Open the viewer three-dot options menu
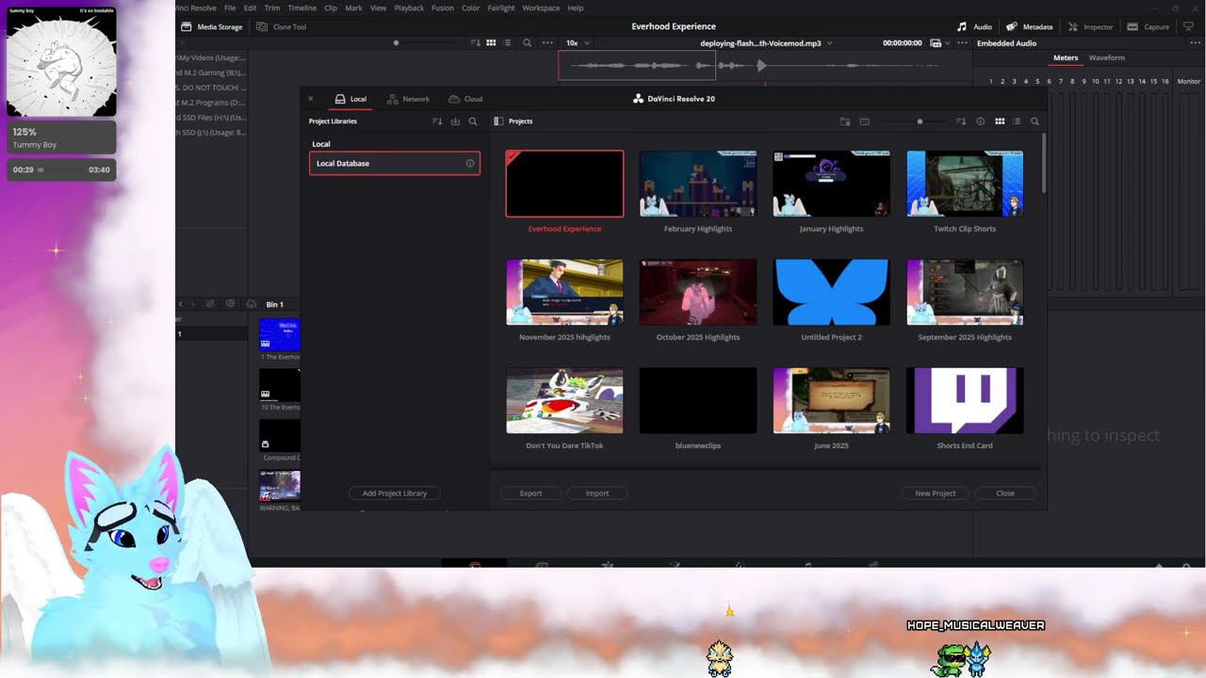 pos(962,43)
